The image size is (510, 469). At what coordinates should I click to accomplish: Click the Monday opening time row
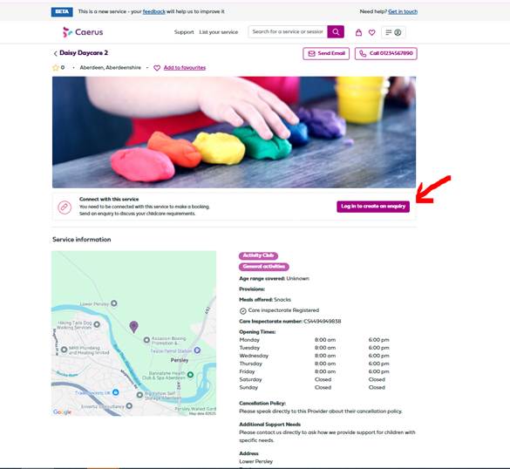pyautogui.click(x=314, y=340)
